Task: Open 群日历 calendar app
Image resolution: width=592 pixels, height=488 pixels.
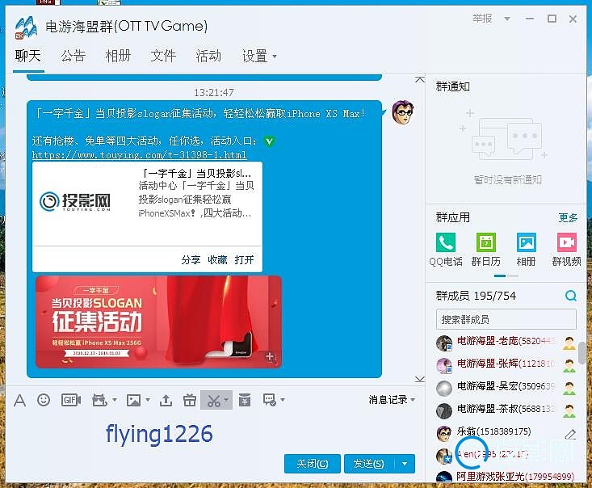Action: tap(485, 249)
